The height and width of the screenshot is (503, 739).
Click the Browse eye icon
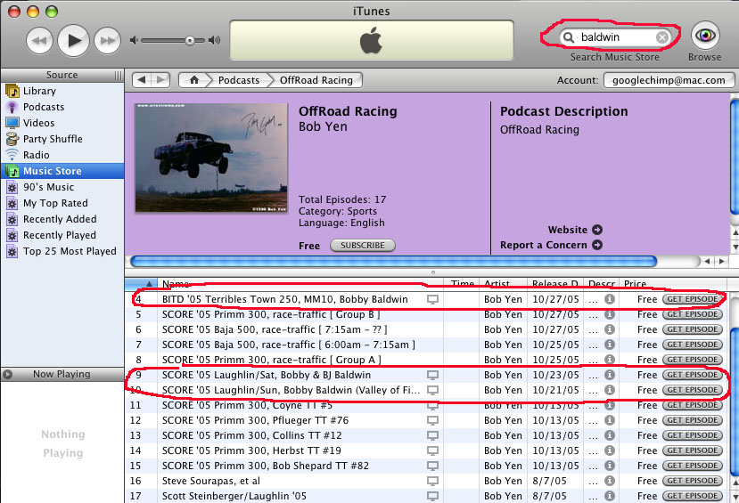[705, 36]
